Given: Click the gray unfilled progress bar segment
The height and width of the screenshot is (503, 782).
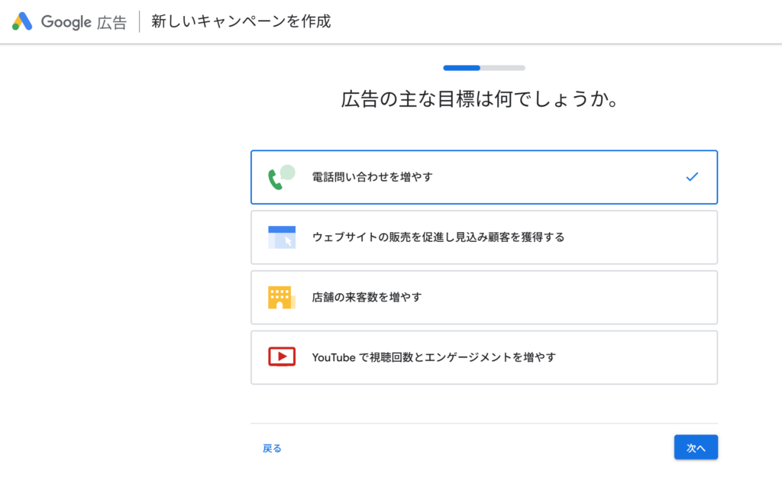Looking at the screenshot, I should click(x=502, y=68).
